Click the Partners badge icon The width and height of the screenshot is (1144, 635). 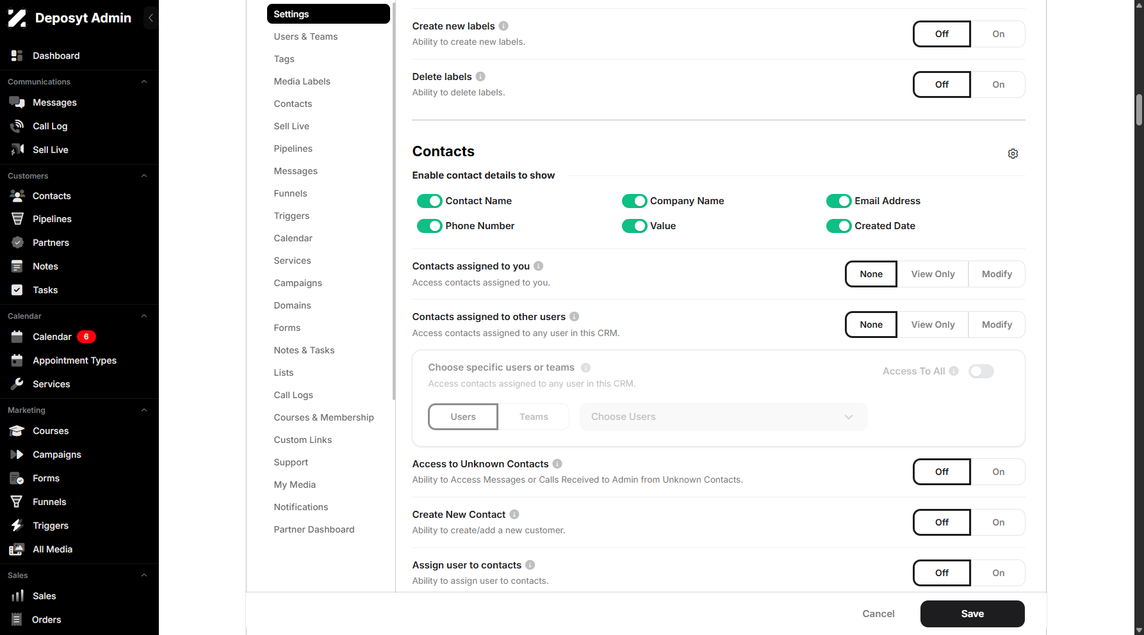pyautogui.click(x=17, y=243)
